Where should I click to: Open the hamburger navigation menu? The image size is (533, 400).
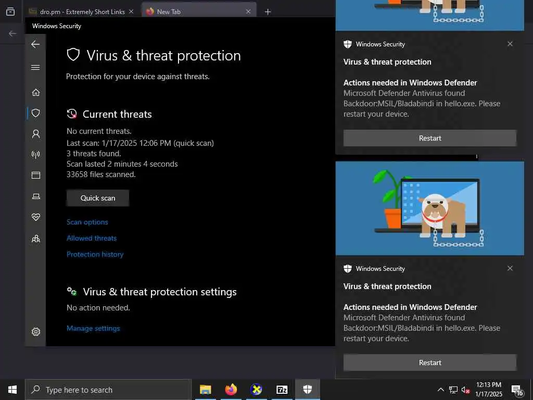click(x=35, y=67)
